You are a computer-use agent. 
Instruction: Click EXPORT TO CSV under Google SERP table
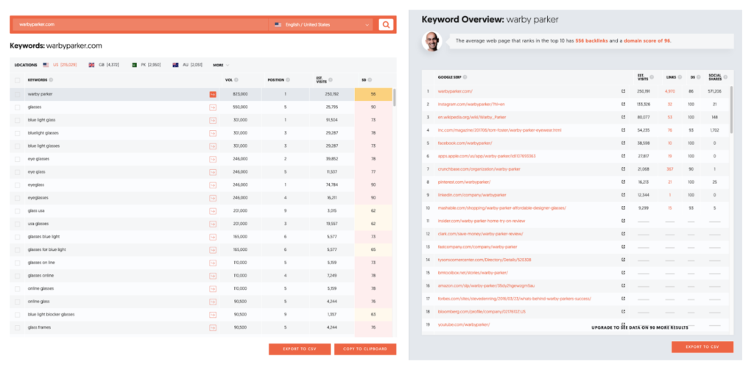(702, 347)
